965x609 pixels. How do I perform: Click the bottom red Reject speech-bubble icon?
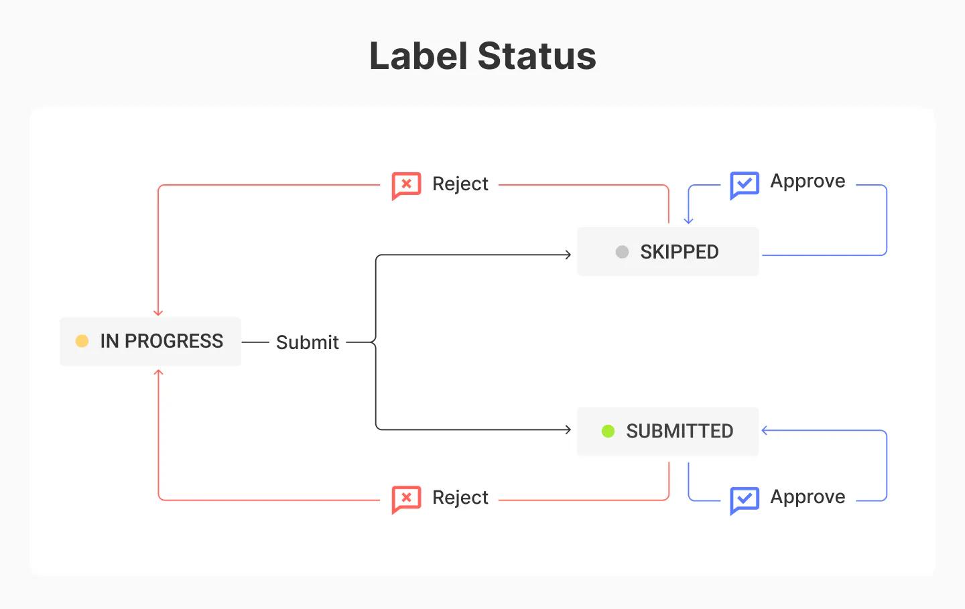(x=406, y=498)
